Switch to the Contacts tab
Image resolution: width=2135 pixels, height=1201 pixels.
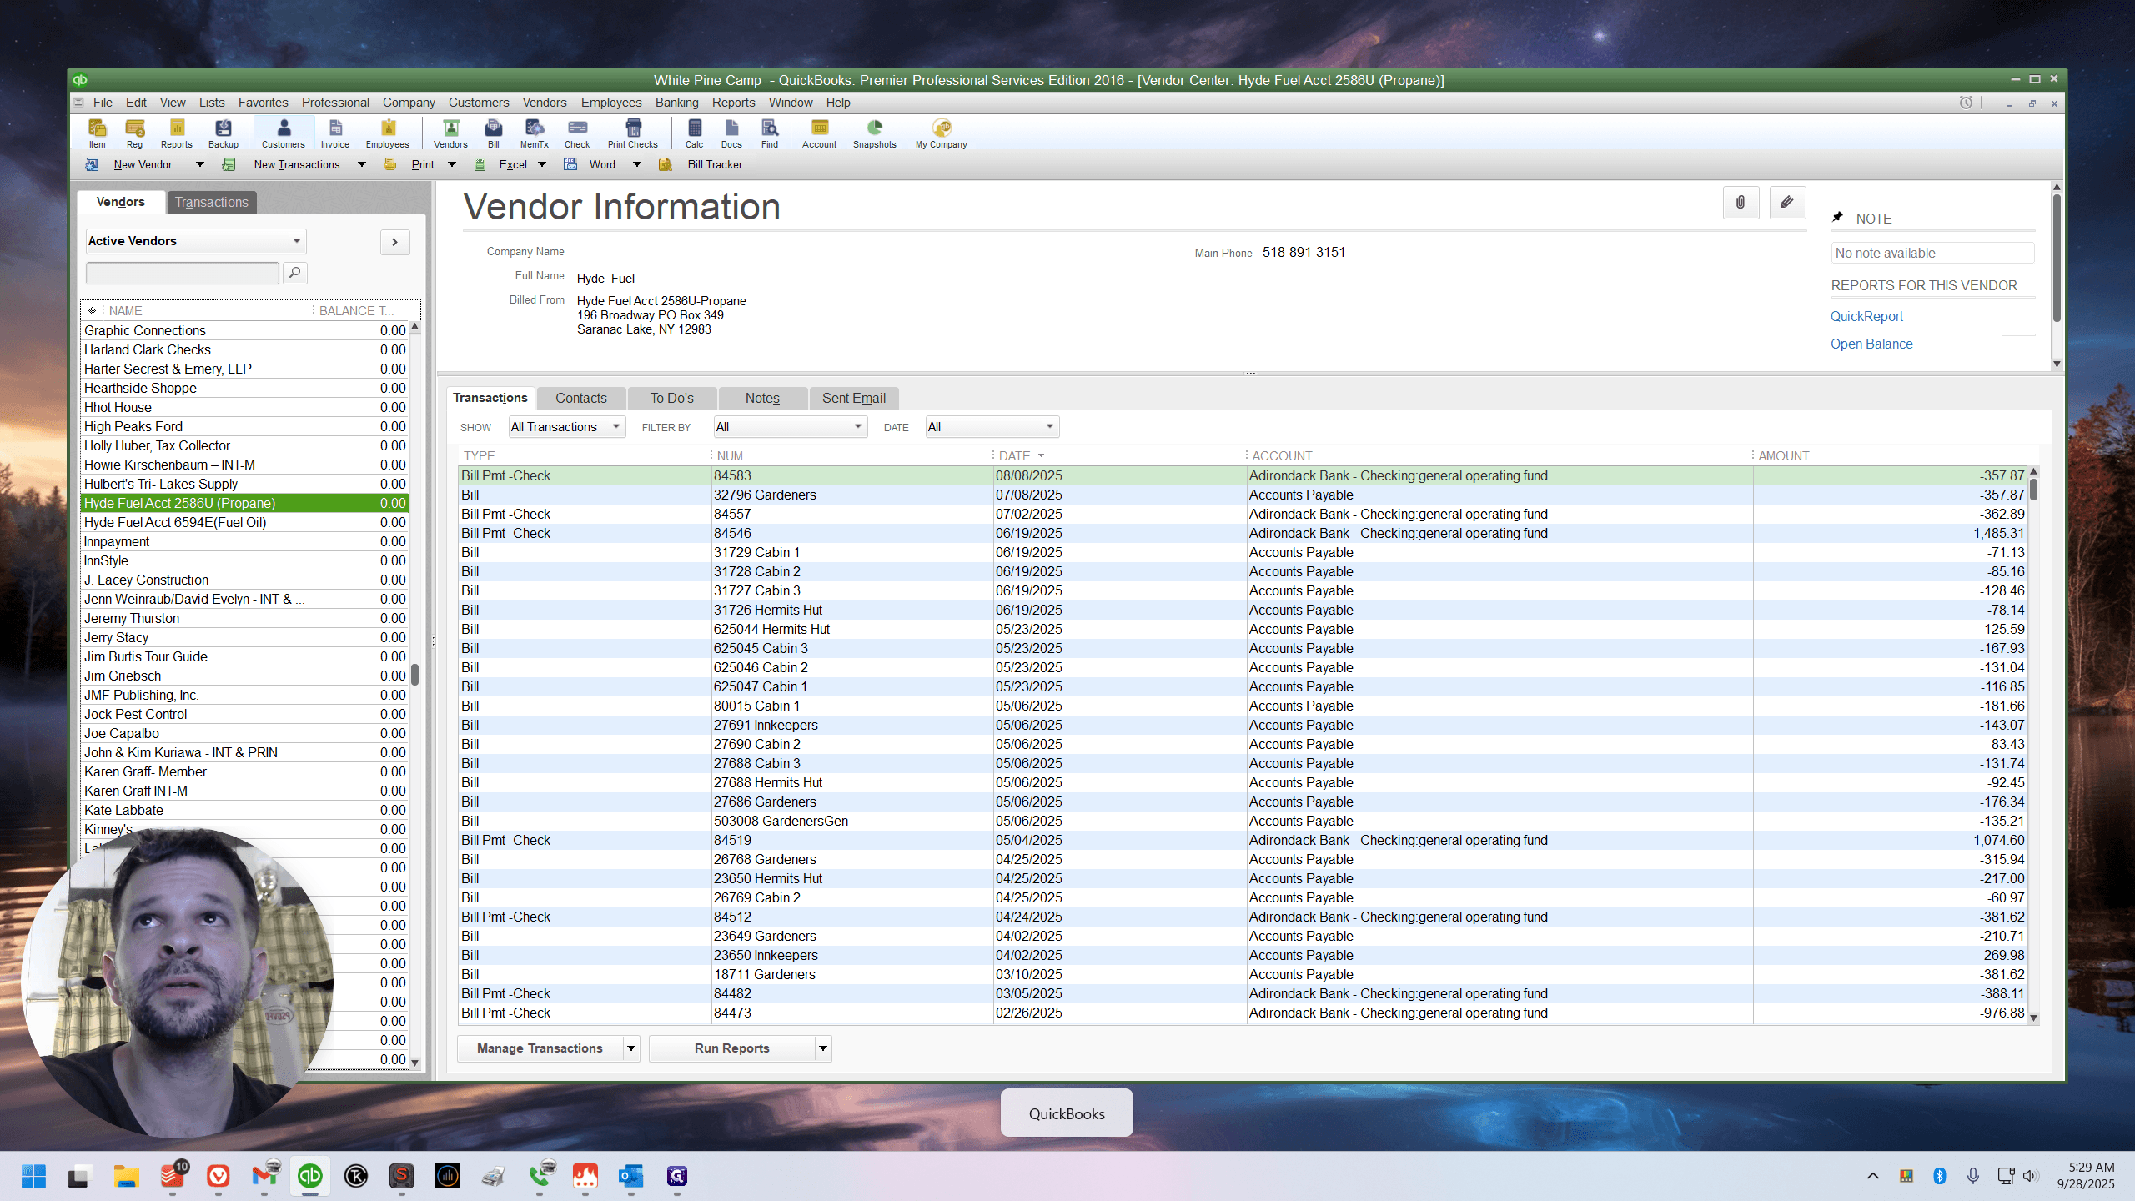click(581, 399)
